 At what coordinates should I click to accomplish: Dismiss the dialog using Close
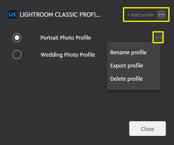click(147, 129)
